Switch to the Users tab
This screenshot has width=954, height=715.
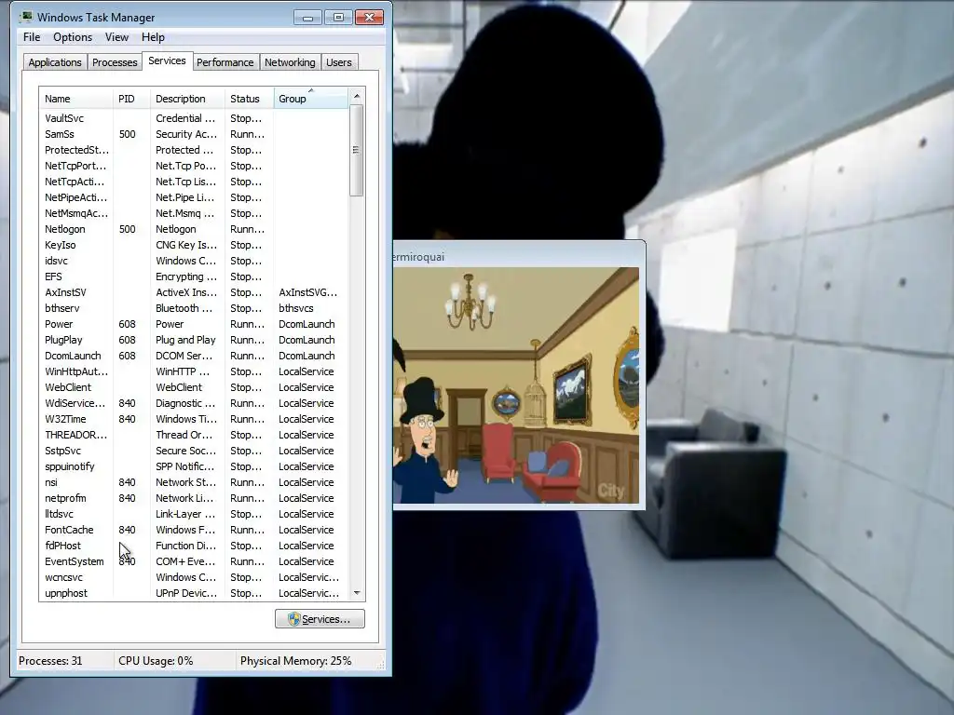[339, 62]
